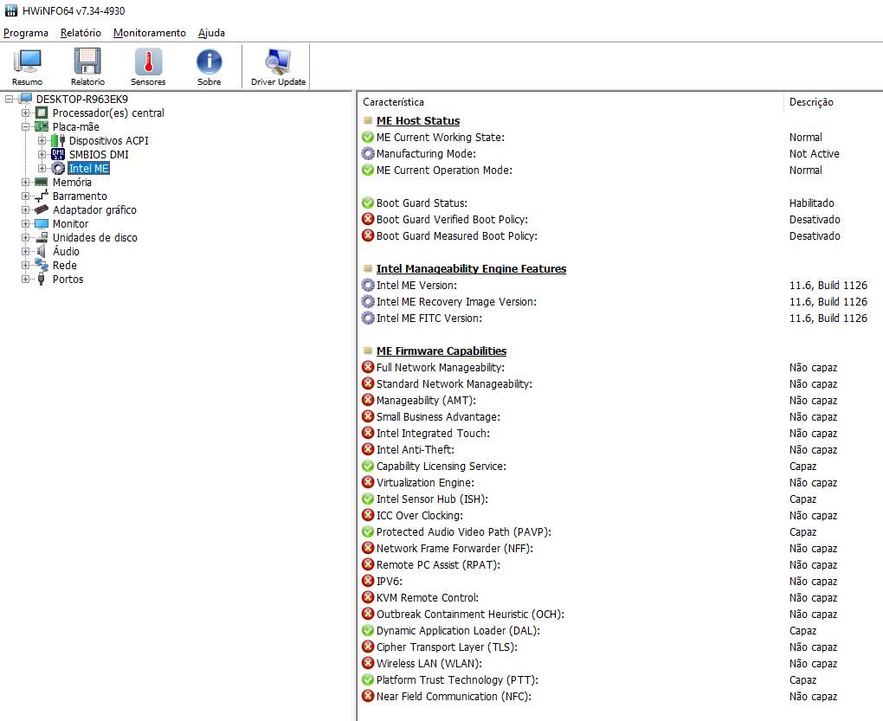Collapse the Placa-mãe tree node
883x721 pixels.
(x=25, y=126)
